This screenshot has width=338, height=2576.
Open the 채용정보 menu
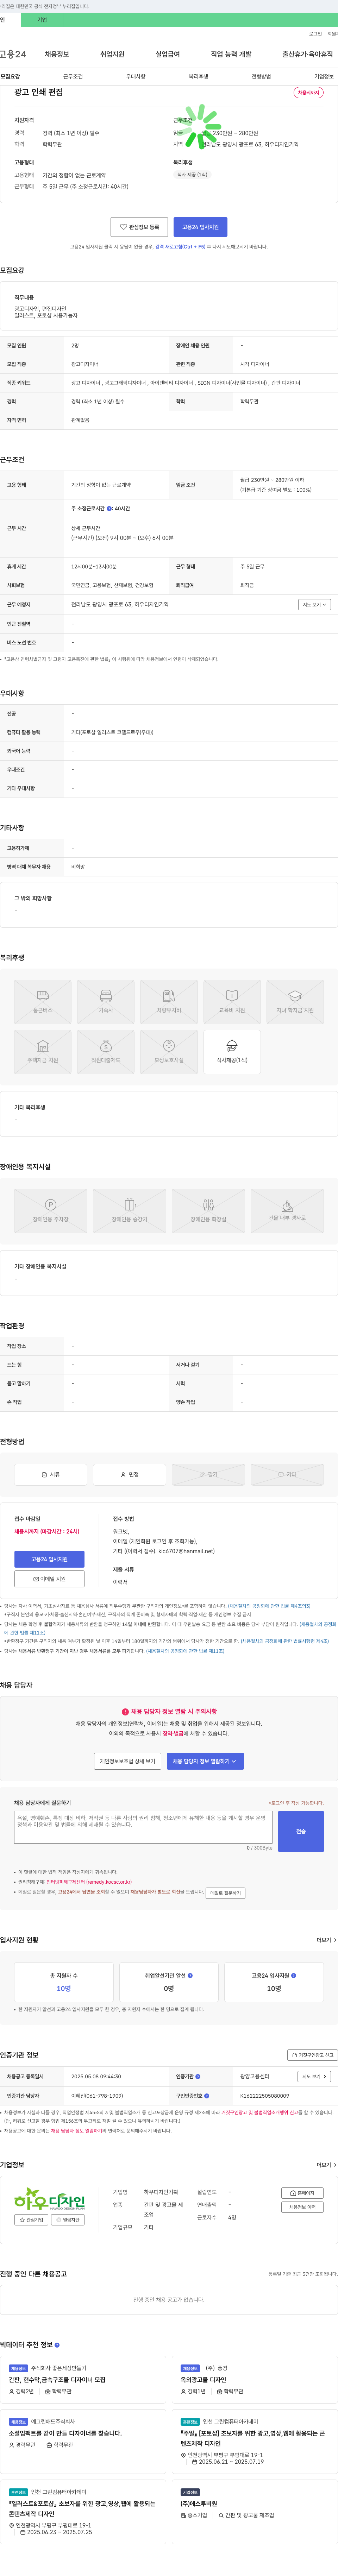tap(57, 54)
